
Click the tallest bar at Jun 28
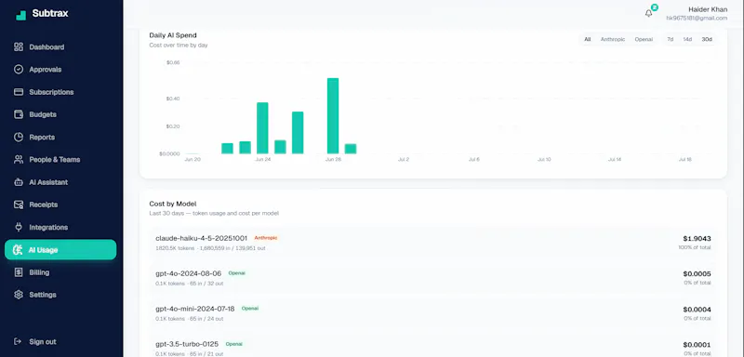tap(333, 115)
